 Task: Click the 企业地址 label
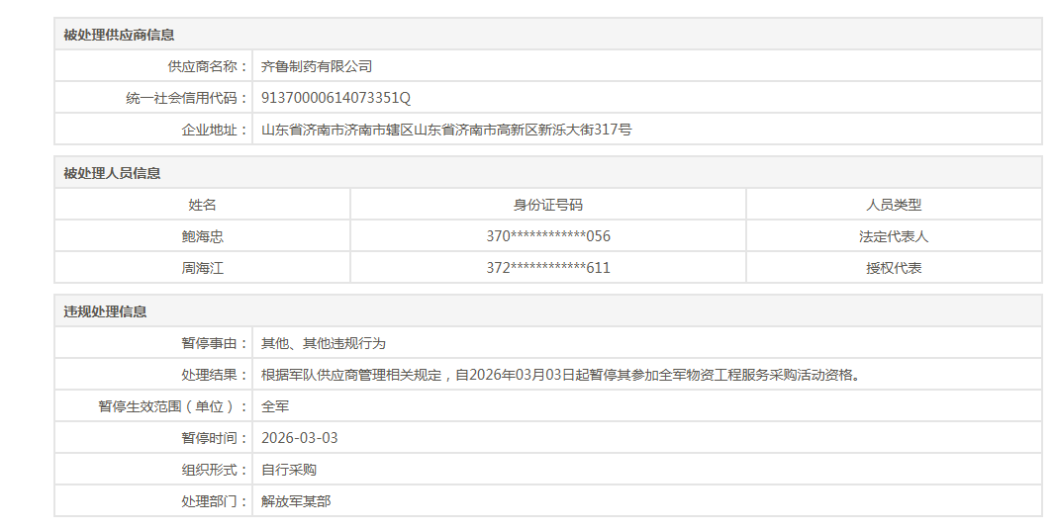pos(215,130)
